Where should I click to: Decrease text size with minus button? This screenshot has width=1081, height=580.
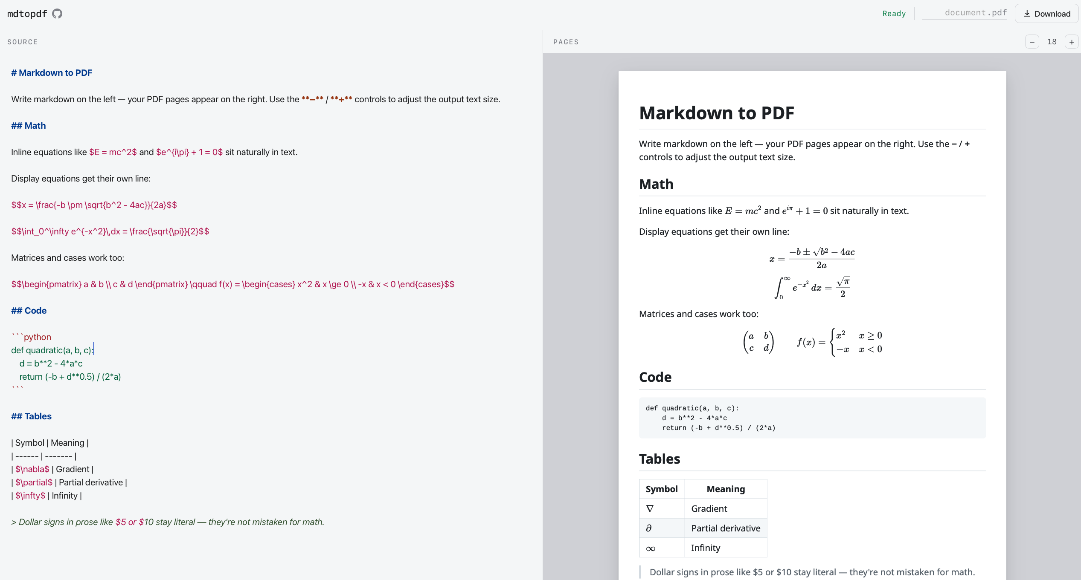[1032, 42]
